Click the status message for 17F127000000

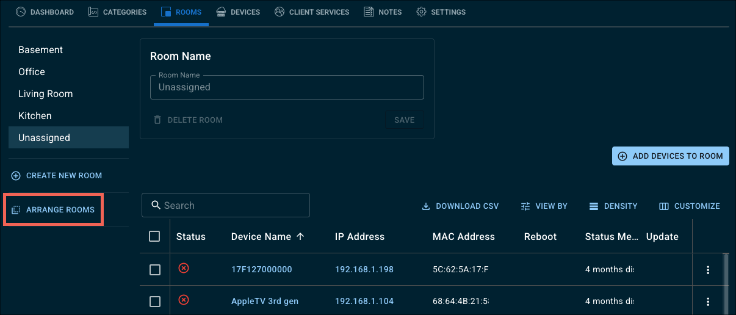(x=610, y=270)
